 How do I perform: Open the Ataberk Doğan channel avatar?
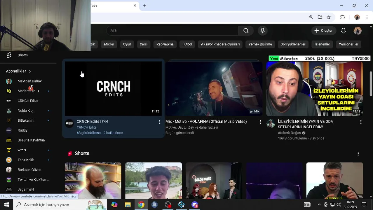[x=271, y=123]
